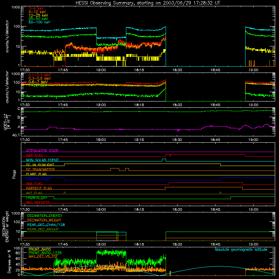Select the 3-6 keV legend label
279x279 pixels.
point(36,8)
